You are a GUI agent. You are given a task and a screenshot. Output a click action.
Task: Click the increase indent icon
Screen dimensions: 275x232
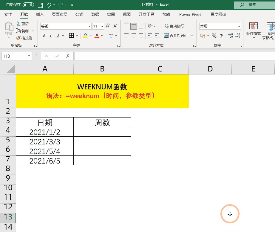pyautogui.click(x=157, y=36)
